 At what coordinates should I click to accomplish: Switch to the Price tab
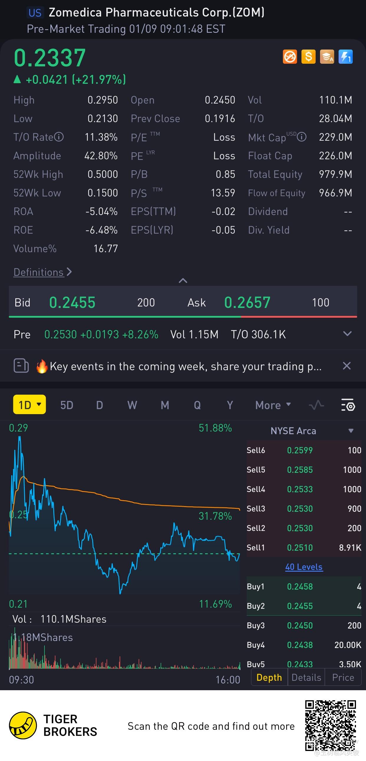click(x=343, y=678)
